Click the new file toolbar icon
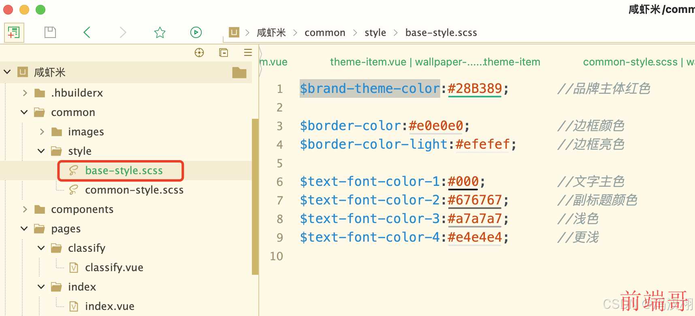Screen dimensions: 695x316 (x=14, y=32)
